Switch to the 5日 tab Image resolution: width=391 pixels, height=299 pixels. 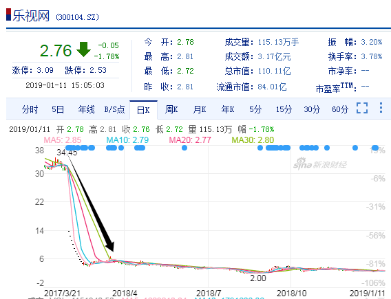pos(58,109)
